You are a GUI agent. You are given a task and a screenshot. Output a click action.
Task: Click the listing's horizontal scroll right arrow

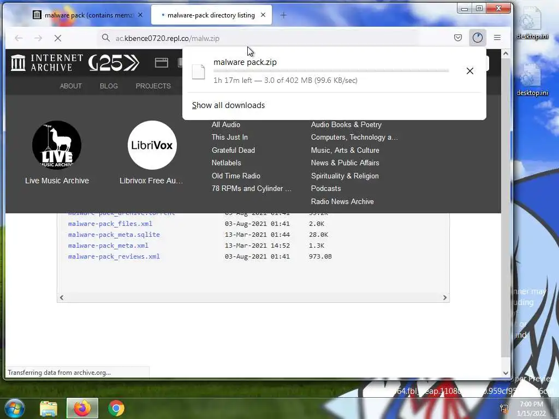[444, 297]
